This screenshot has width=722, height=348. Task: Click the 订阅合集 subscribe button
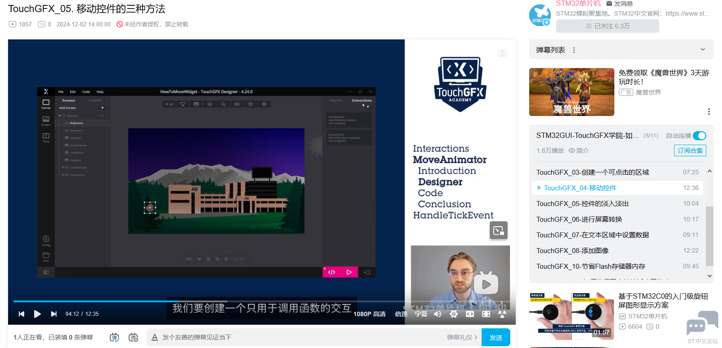[690, 150]
